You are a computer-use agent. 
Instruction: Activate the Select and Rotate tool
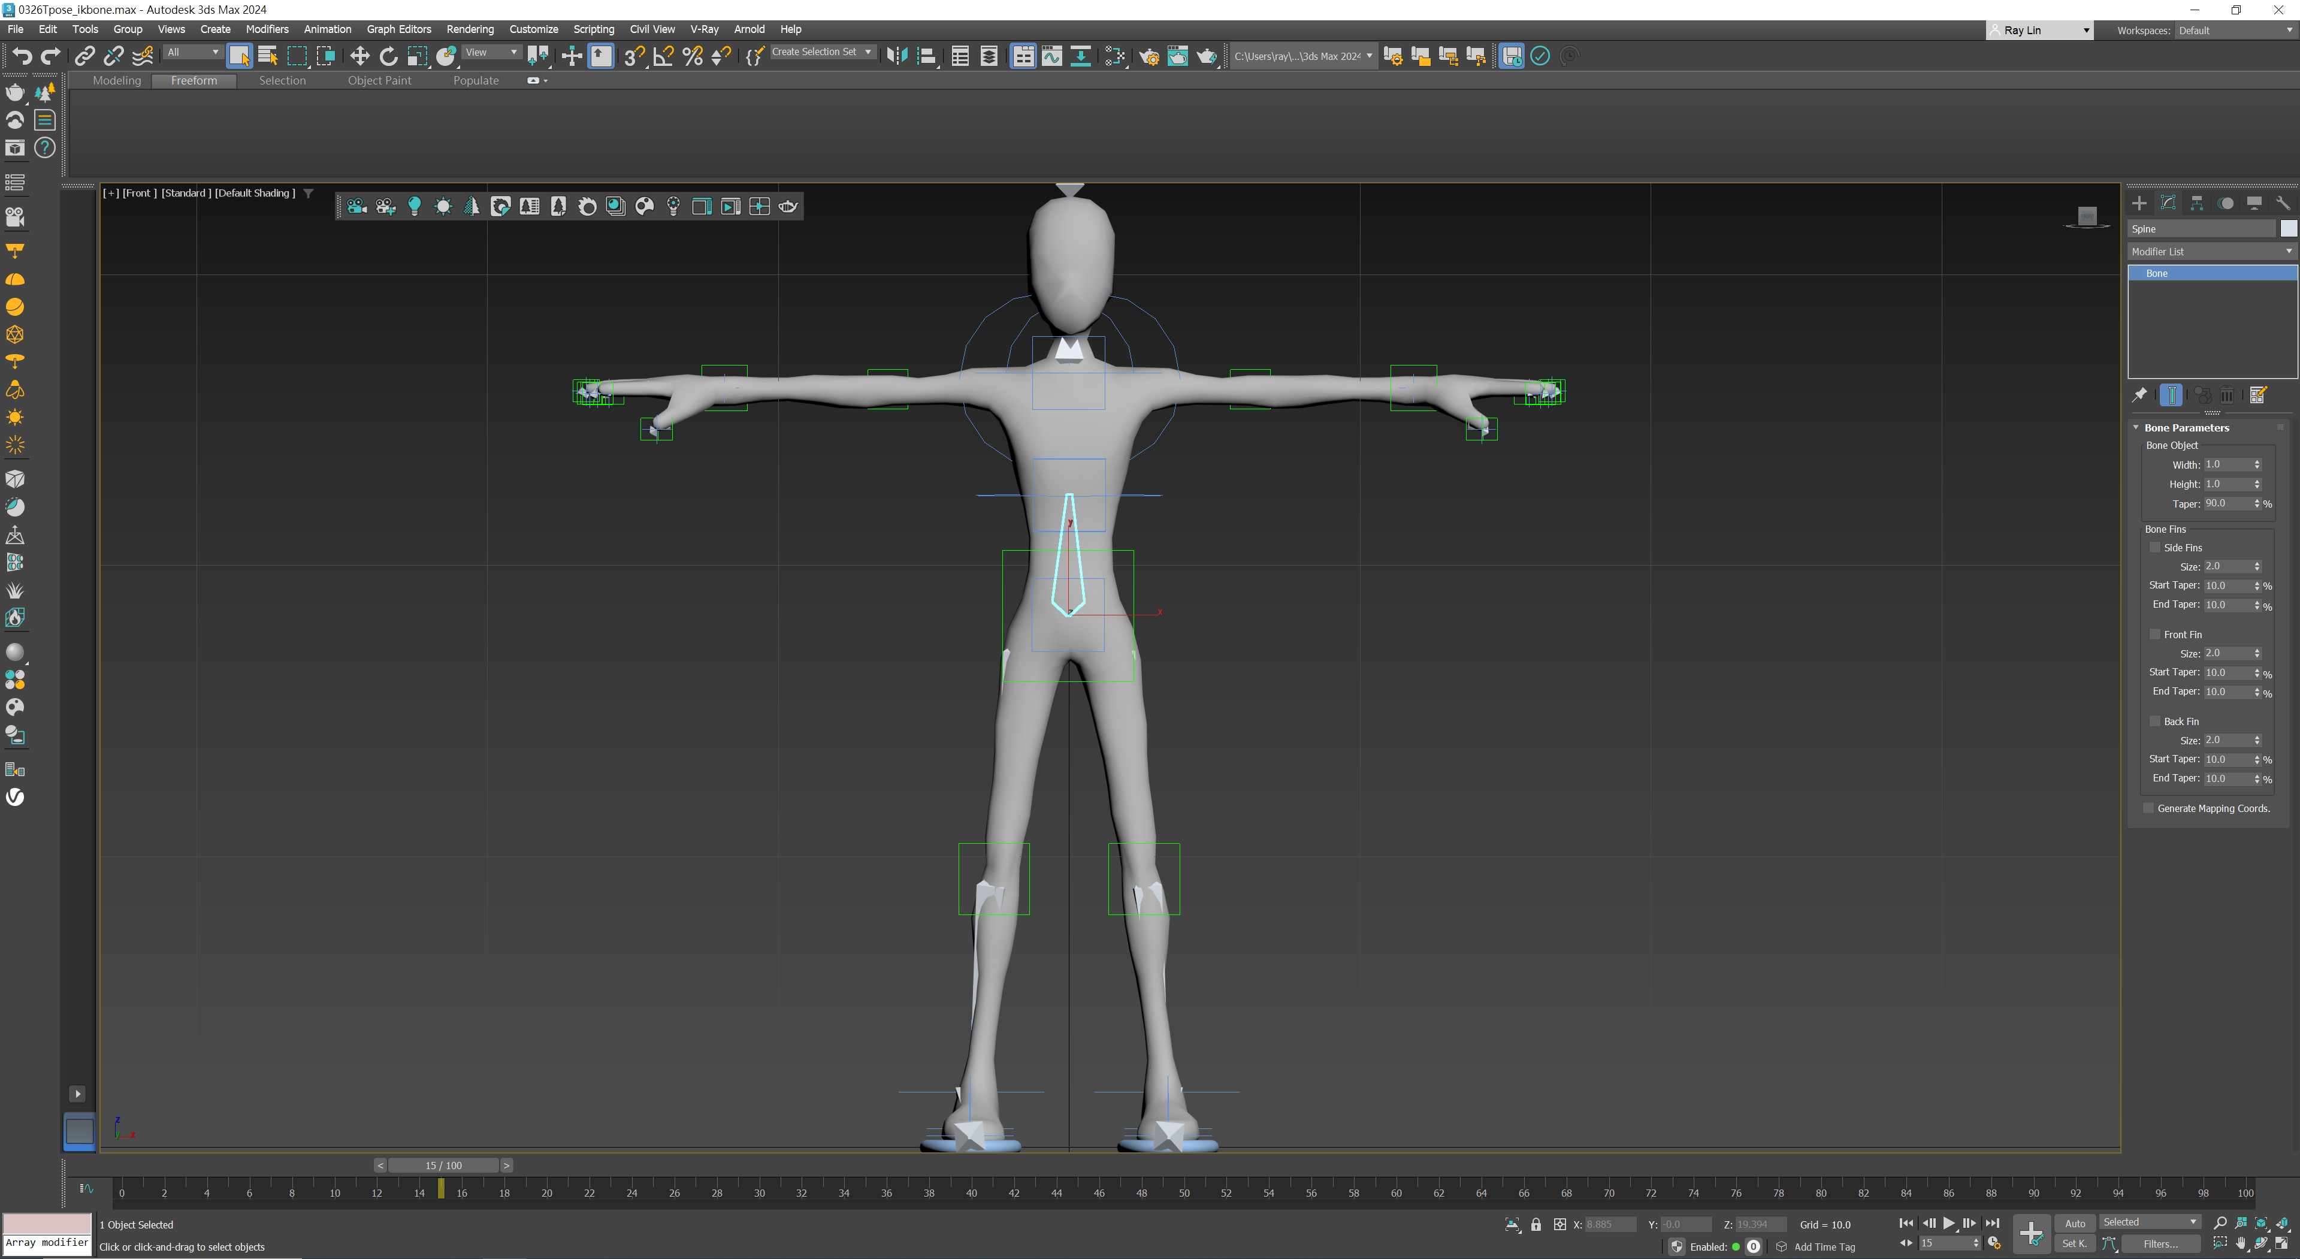click(388, 56)
